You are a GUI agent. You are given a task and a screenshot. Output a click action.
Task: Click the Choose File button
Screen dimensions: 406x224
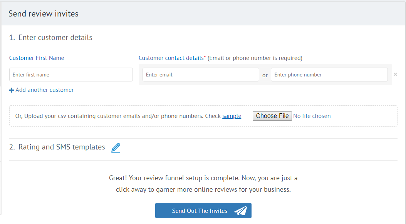pyautogui.click(x=272, y=116)
